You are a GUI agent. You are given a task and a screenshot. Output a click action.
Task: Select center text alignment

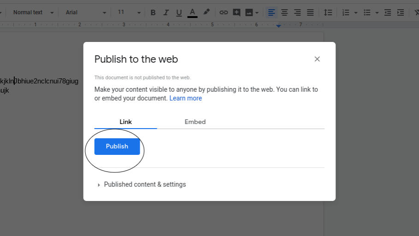tap(284, 12)
